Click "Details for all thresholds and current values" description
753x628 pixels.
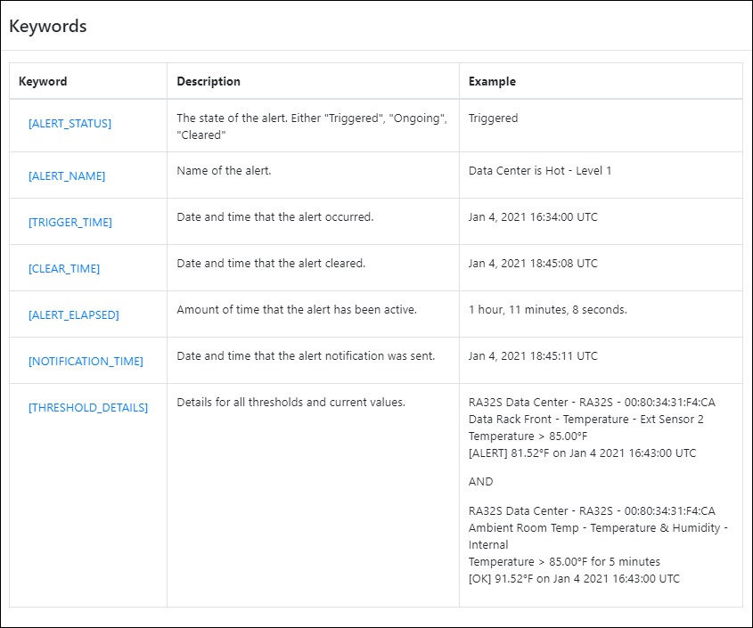pyautogui.click(x=291, y=402)
